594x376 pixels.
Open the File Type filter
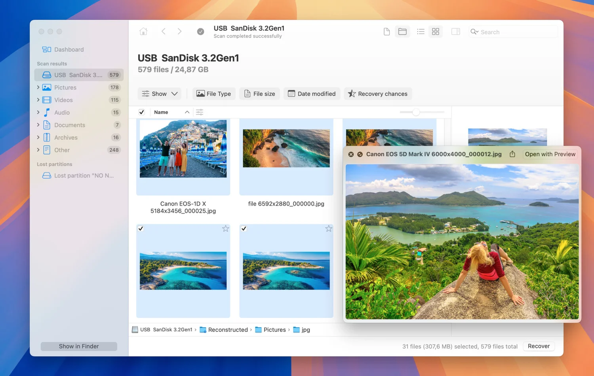214,94
